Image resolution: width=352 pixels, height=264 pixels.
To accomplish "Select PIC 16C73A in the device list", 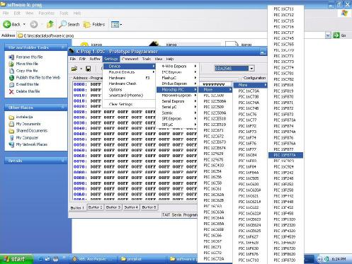I will click(x=250, y=91).
